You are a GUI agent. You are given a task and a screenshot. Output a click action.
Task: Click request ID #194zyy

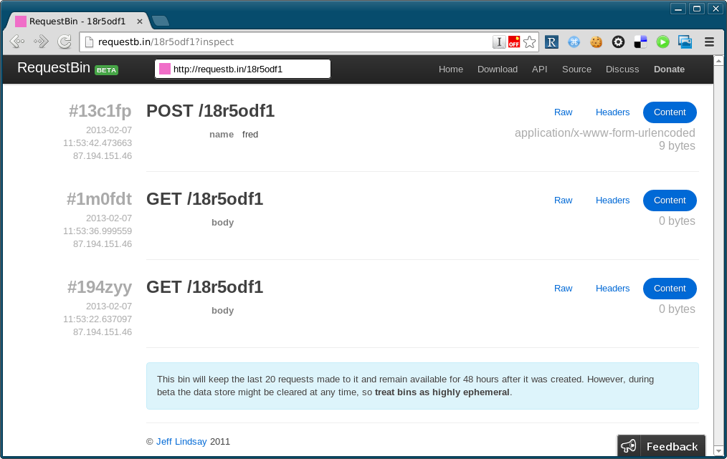point(100,288)
